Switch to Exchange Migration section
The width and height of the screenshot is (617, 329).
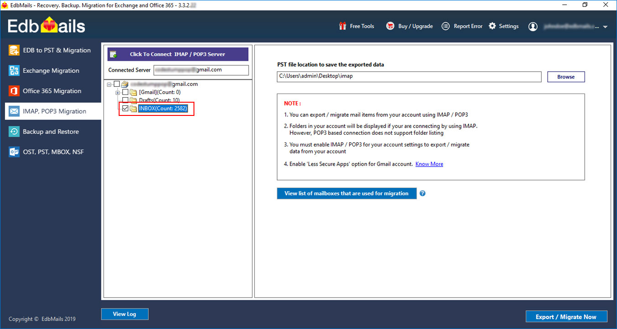coord(53,71)
